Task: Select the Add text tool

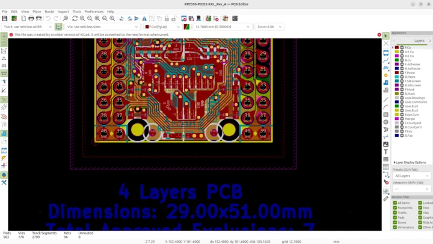Action: pyautogui.click(x=385, y=152)
